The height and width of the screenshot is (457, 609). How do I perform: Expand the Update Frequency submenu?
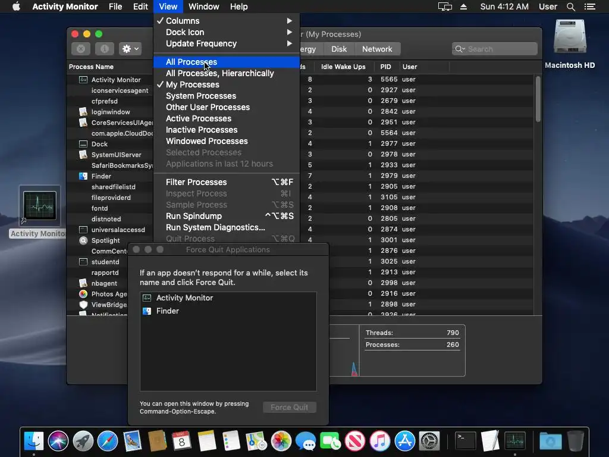click(x=227, y=43)
